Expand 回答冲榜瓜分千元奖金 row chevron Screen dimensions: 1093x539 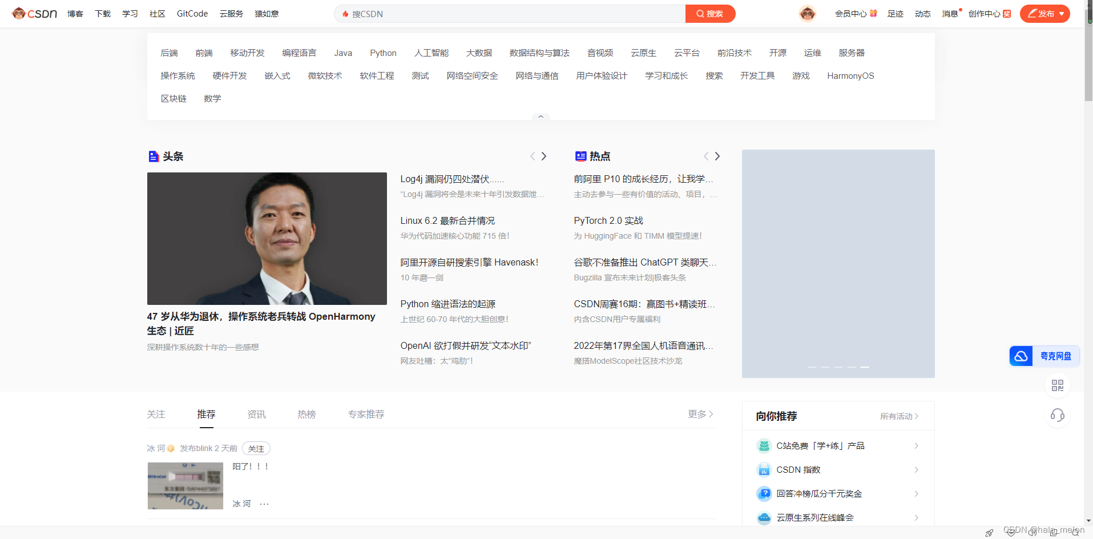click(916, 494)
